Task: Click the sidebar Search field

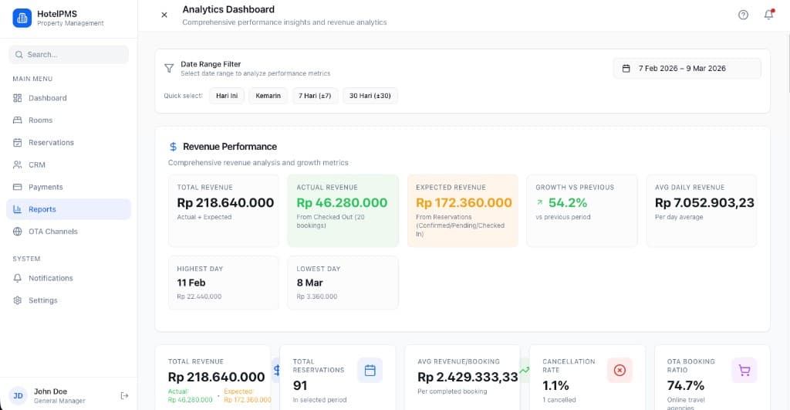Action: pyautogui.click(x=69, y=55)
